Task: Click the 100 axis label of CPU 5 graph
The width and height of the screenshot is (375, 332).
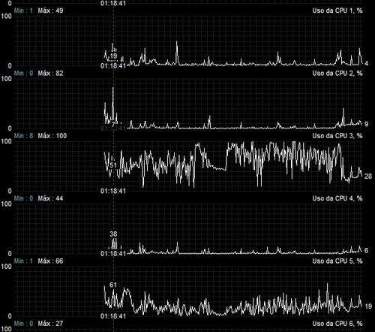Action: [x=7, y=267]
